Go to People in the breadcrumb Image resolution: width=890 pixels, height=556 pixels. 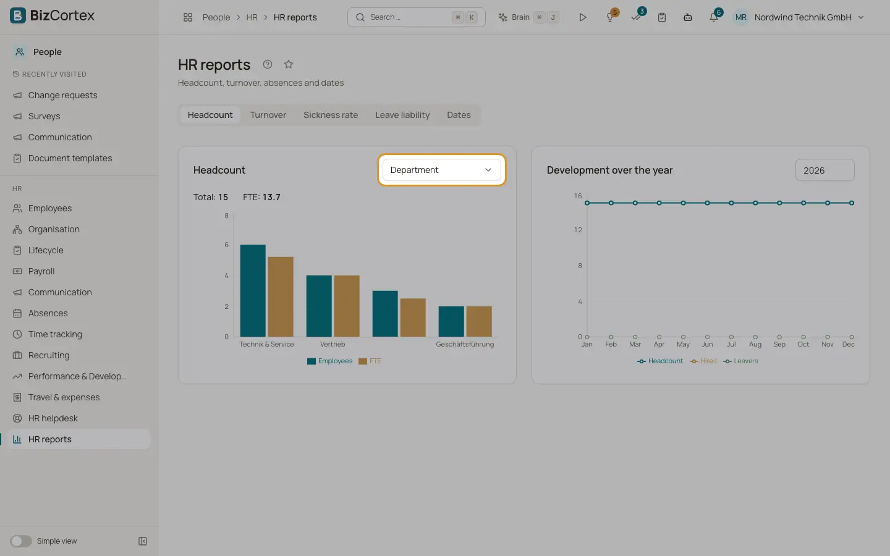point(216,17)
